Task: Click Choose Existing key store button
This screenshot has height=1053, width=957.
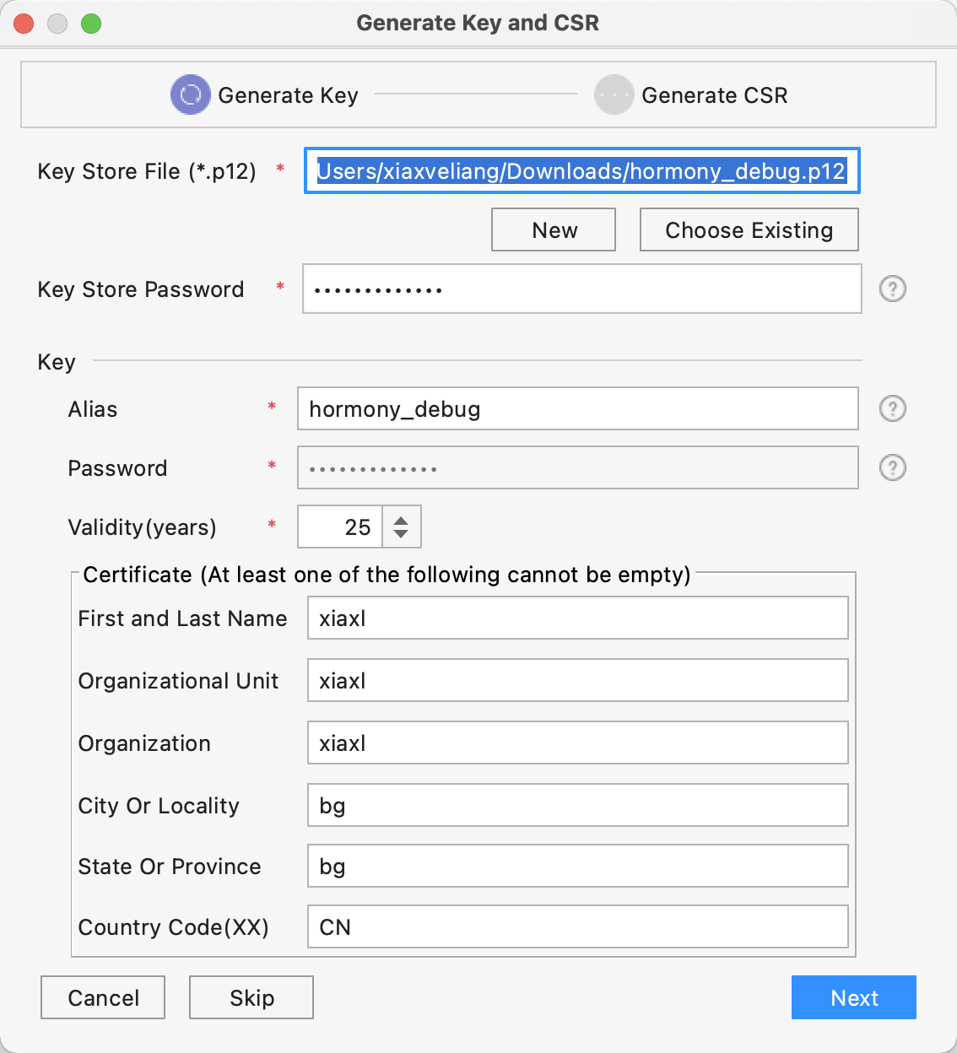Action: click(x=749, y=229)
